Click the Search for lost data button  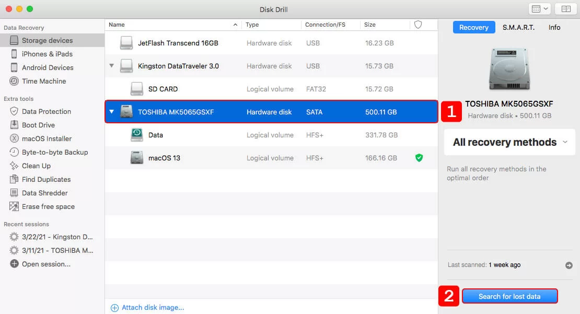tap(510, 296)
